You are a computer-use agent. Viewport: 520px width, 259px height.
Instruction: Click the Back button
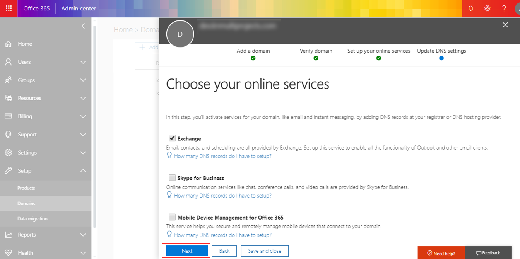tap(224, 251)
